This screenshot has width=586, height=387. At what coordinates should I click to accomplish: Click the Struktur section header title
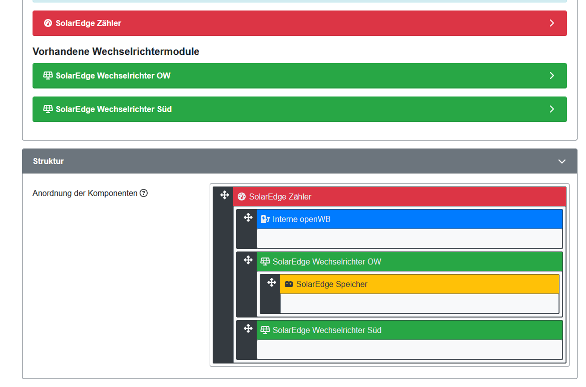click(x=48, y=161)
